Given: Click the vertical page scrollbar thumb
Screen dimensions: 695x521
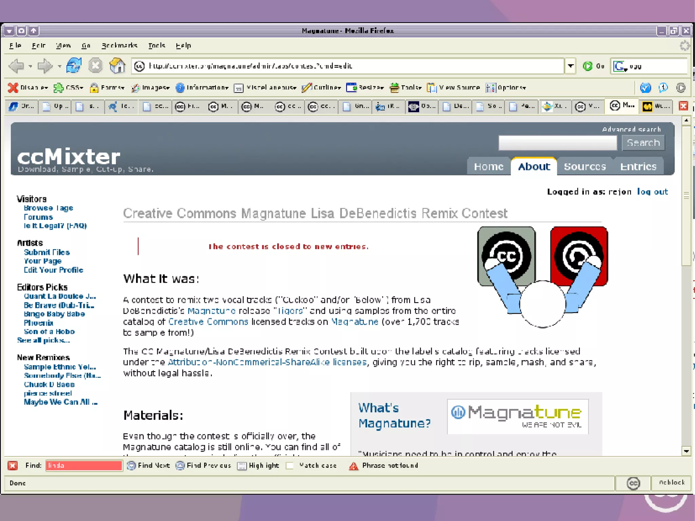Looking at the screenshot, I should [x=686, y=196].
